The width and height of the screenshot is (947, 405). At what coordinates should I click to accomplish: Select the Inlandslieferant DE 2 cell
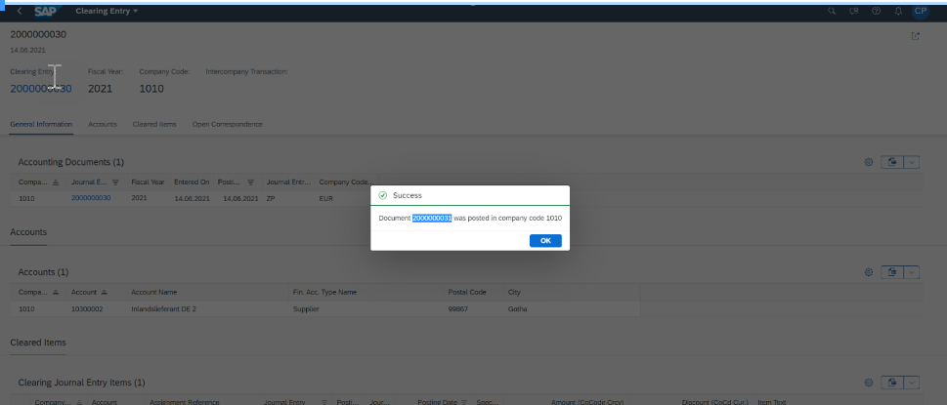pyautogui.click(x=164, y=308)
